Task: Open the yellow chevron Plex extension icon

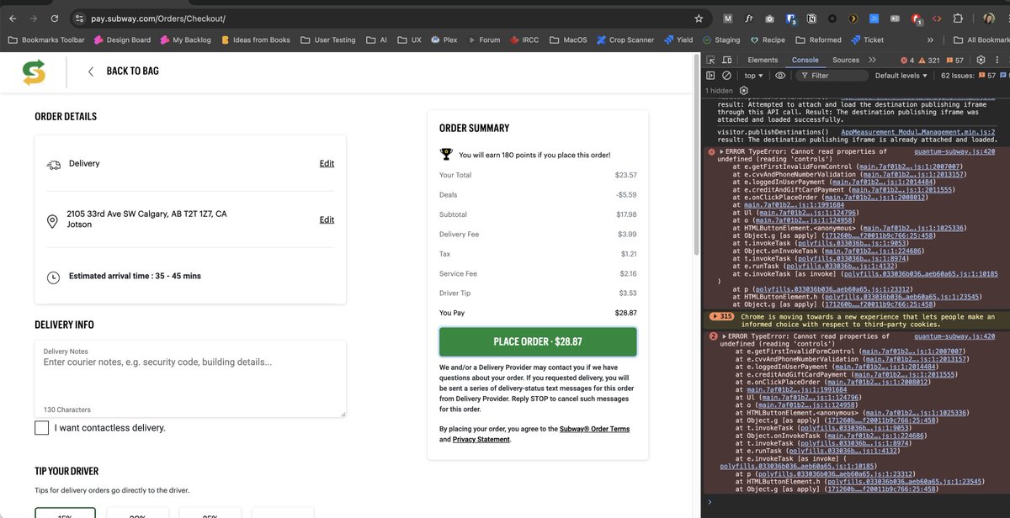Action: tap(853, 18)
